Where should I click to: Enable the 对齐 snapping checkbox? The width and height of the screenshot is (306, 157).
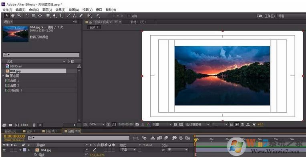129,16
